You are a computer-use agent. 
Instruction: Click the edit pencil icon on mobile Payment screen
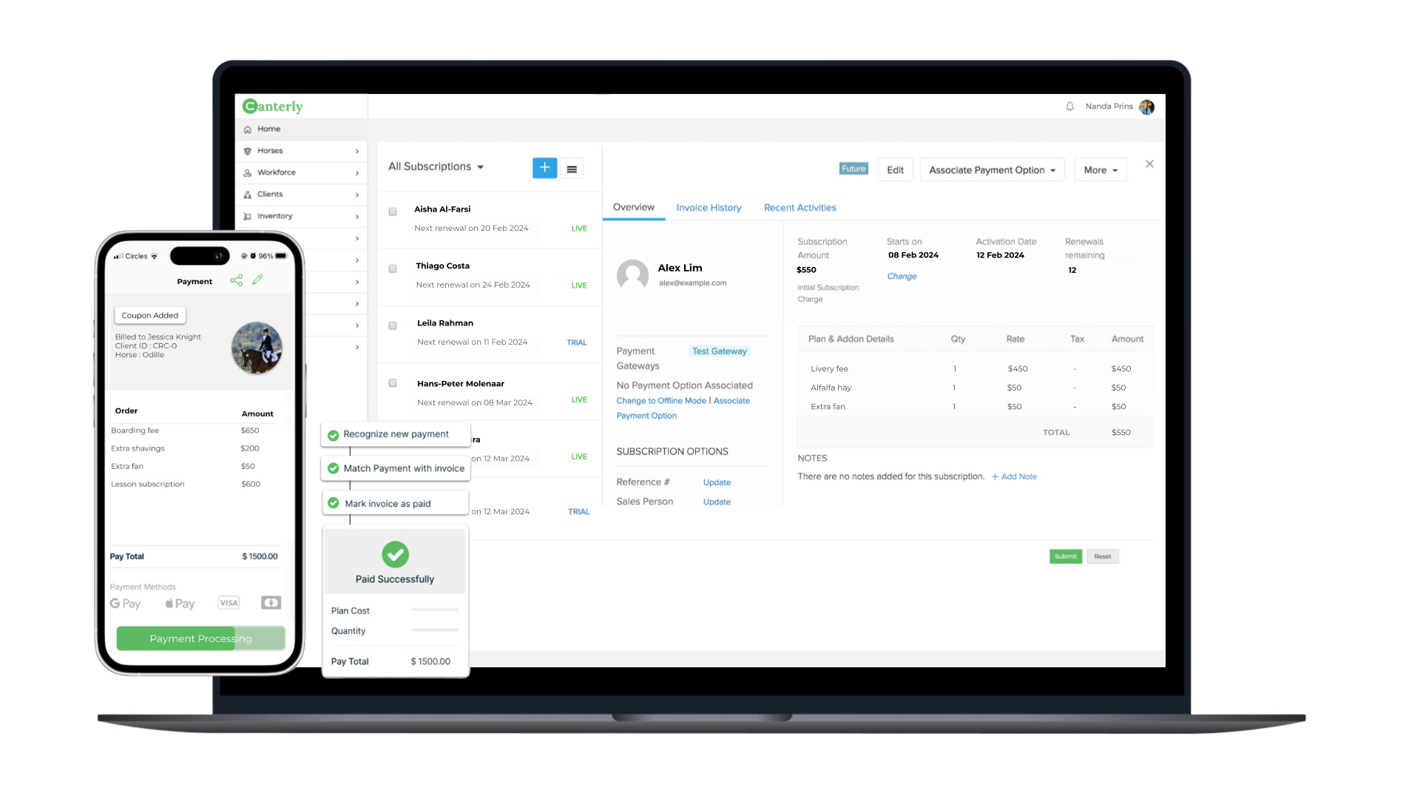tap(257, 280)
